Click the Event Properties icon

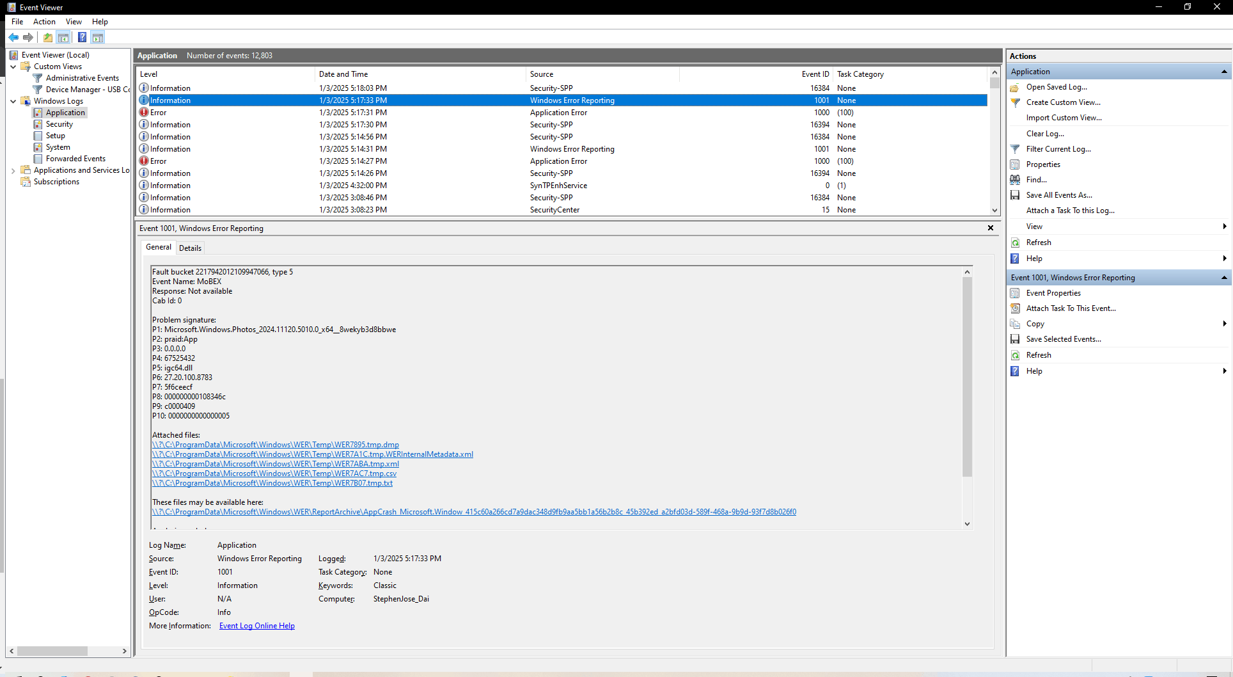(x=1015, y=293)
